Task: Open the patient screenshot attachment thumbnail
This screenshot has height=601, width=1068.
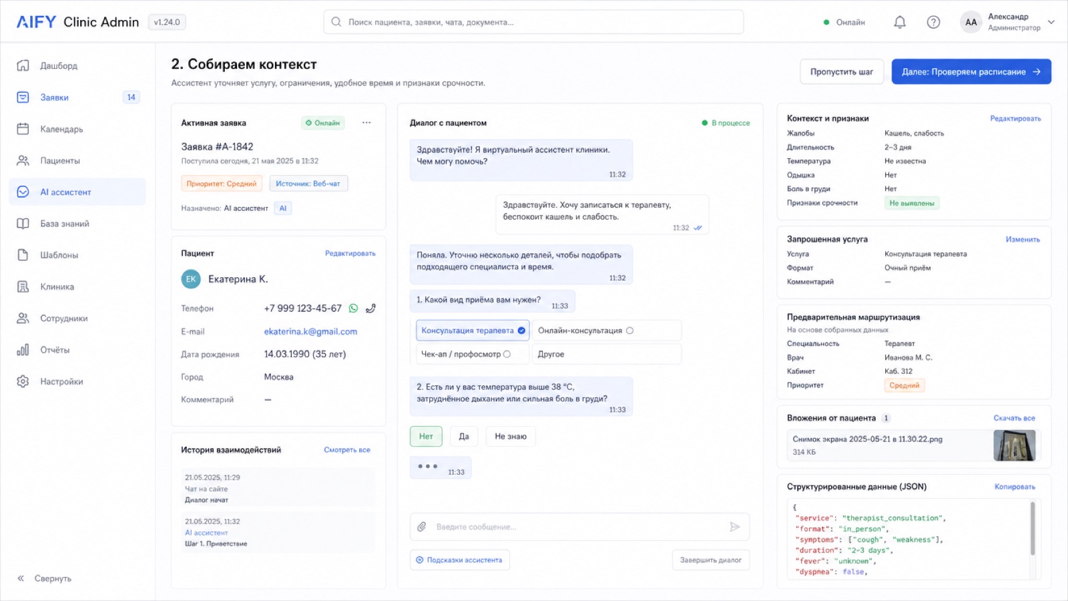Action: [x=1015, y=445]
